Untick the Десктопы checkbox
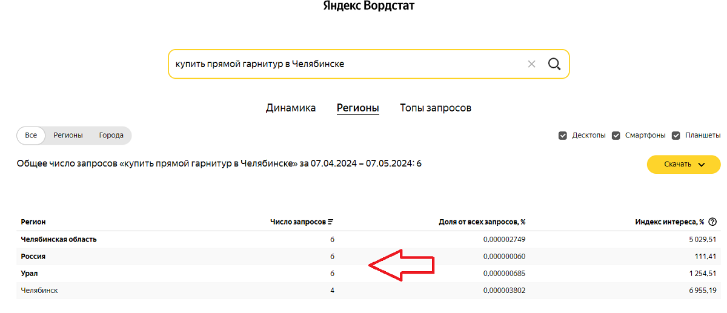Viewport: 727px width, 313px height. click(562, 136)
